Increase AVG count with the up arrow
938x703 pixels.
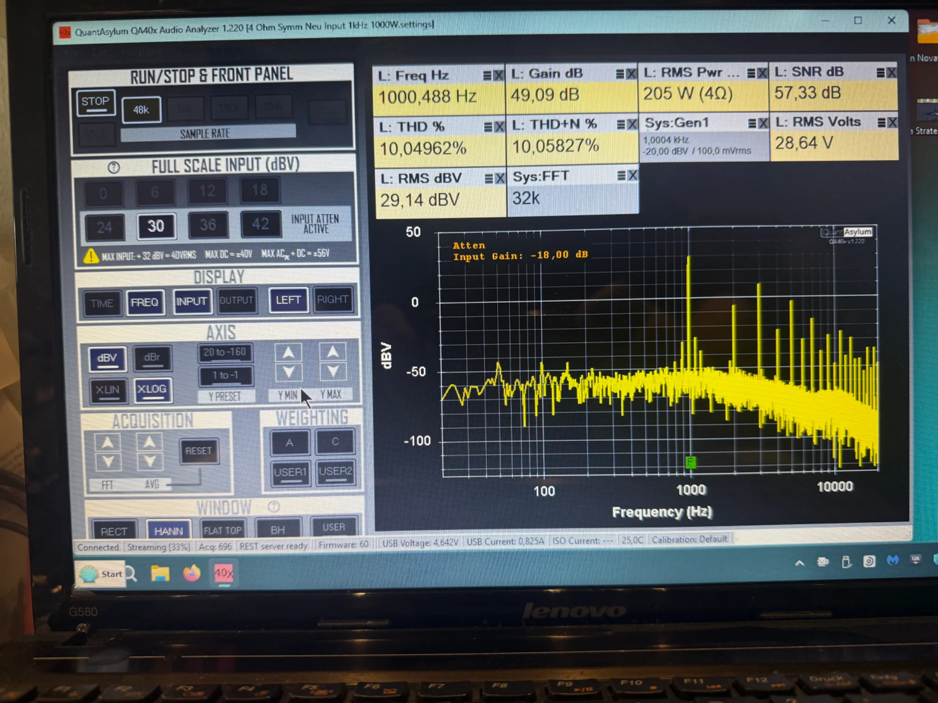pos(150,442)
